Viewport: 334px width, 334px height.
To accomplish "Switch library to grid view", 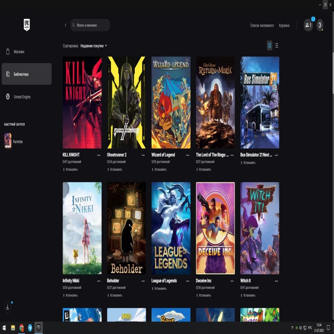I will (270, 46).
